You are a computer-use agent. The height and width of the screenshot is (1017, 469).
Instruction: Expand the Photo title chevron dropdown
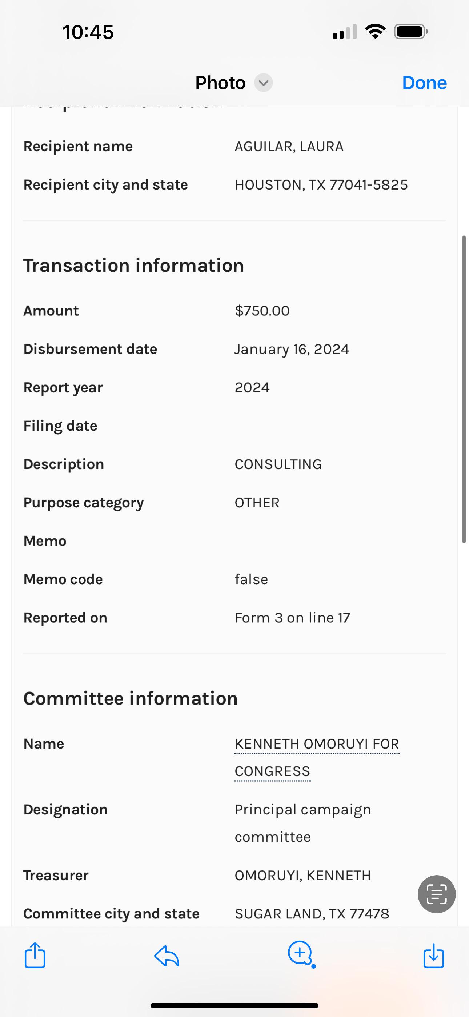pos(263,83)
